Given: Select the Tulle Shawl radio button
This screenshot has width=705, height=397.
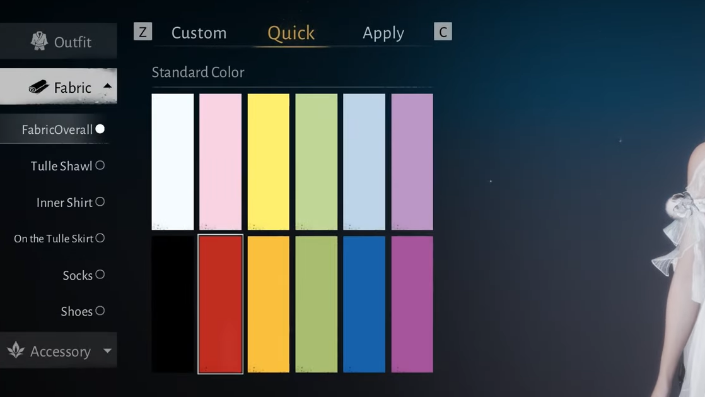Looking at the screenshot, I should pos(100,165).
